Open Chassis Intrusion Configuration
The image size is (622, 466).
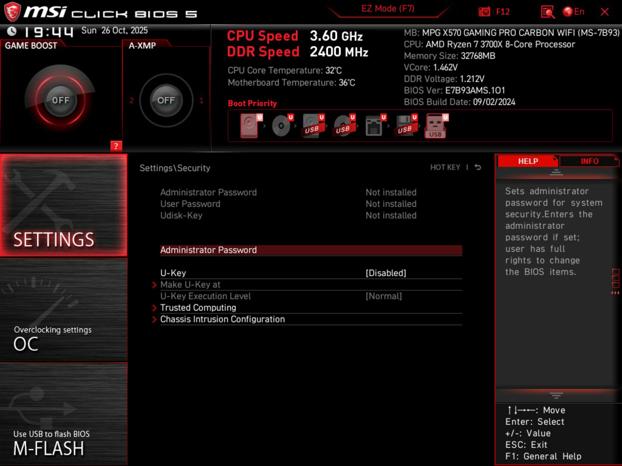click(x=222, y=319)
